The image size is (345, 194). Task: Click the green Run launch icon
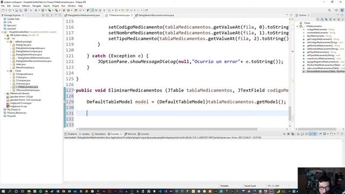[43, 10]
